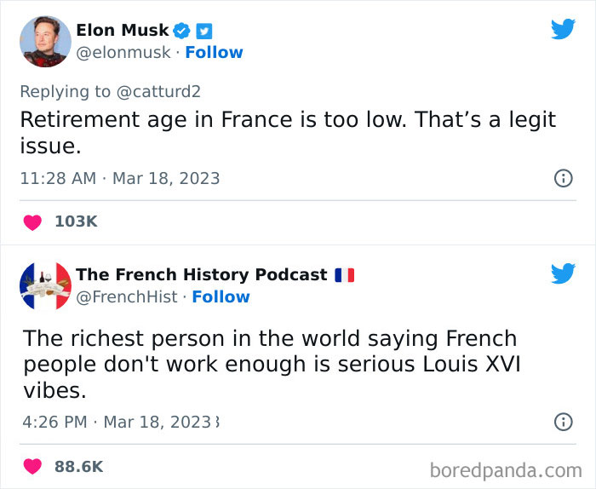The image size is (596, 489).
Task: Open info icon on second tweet
Action: tap(563, 422)
